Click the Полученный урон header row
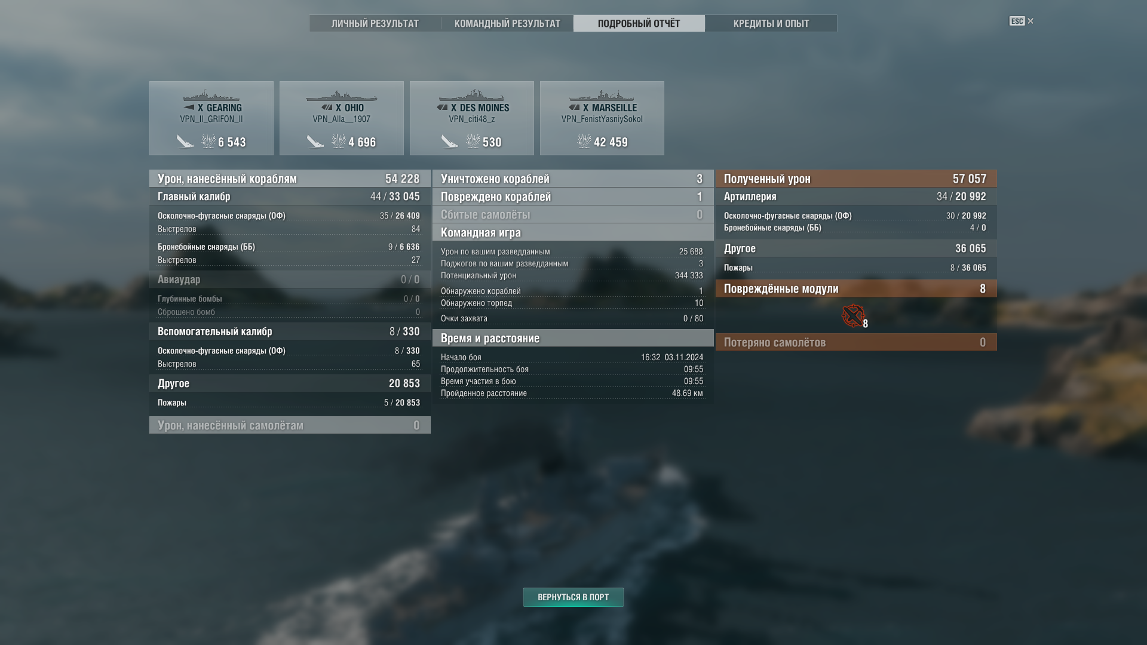 coord(856,179)
